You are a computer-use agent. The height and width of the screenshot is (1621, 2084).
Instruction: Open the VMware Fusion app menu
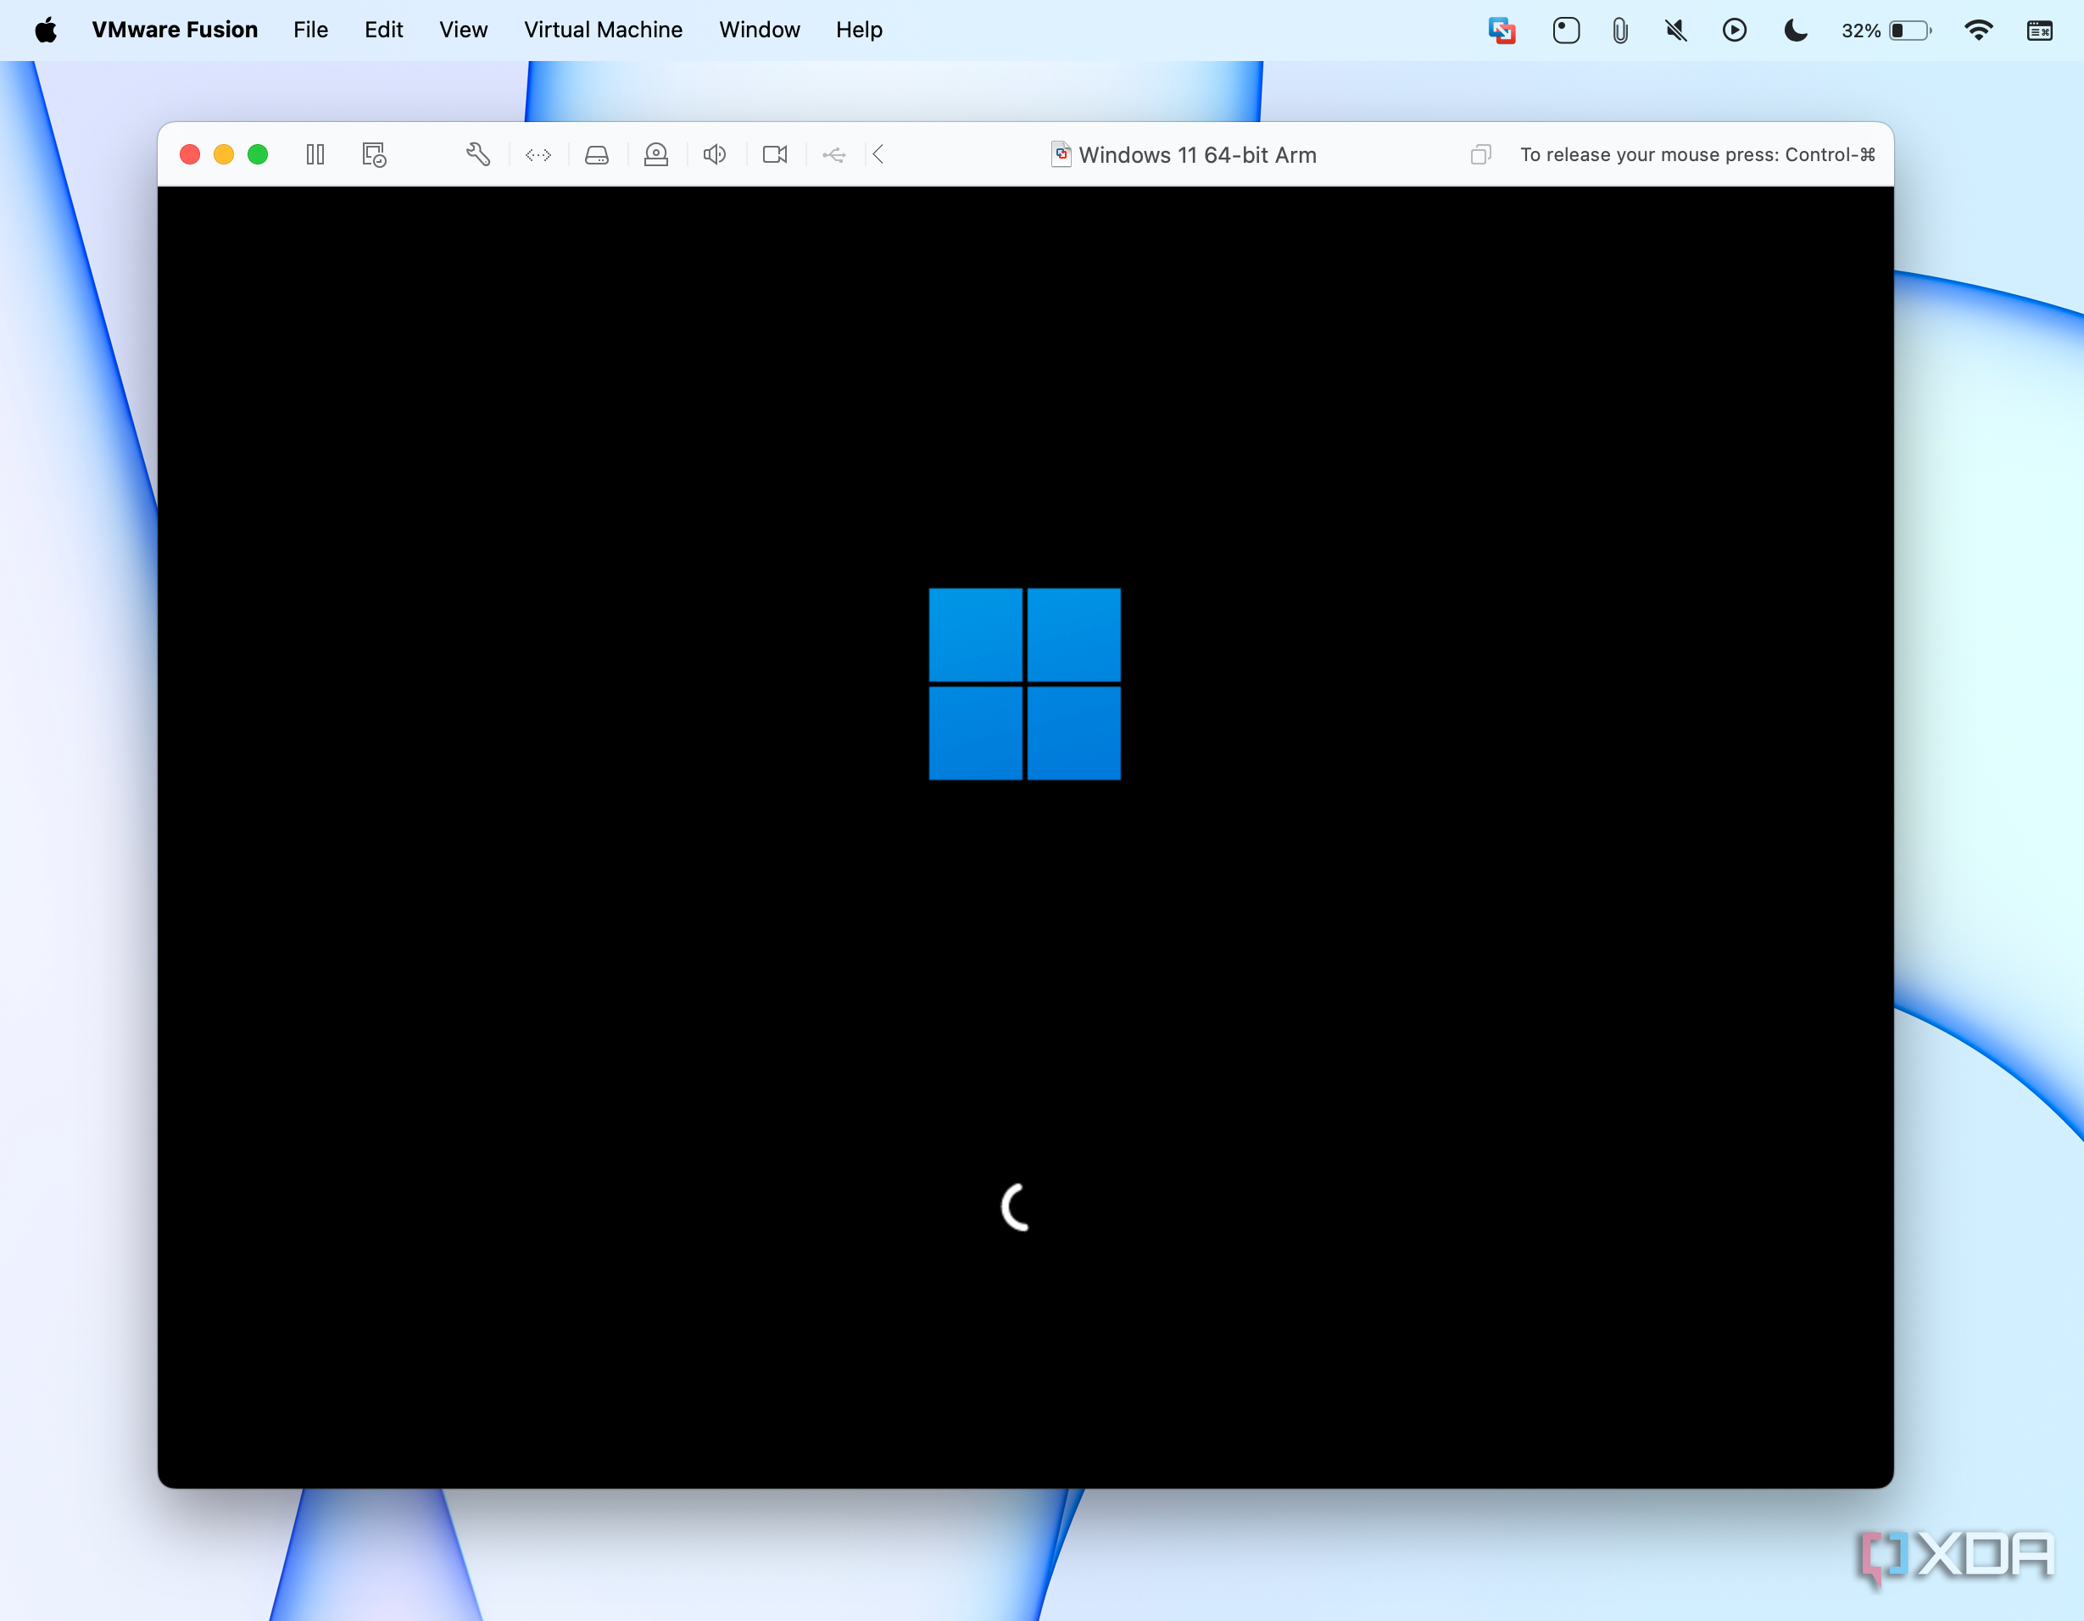(175, 30)
